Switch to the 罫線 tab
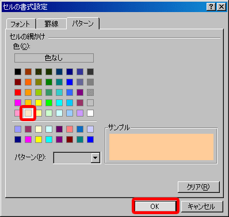 tap(51, 24)
